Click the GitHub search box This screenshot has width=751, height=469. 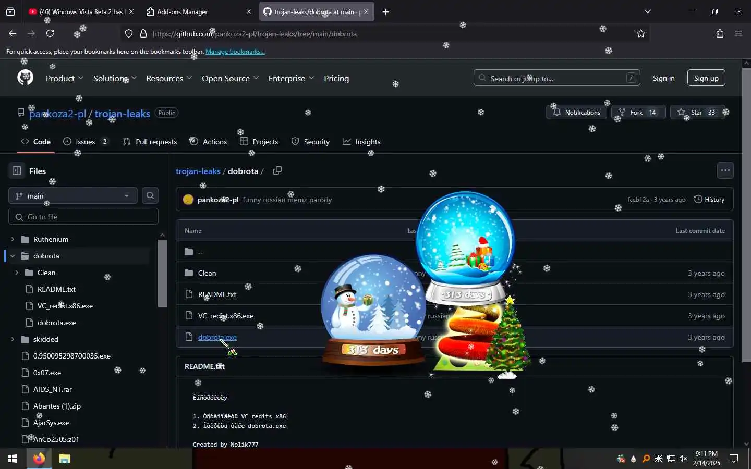556,78
